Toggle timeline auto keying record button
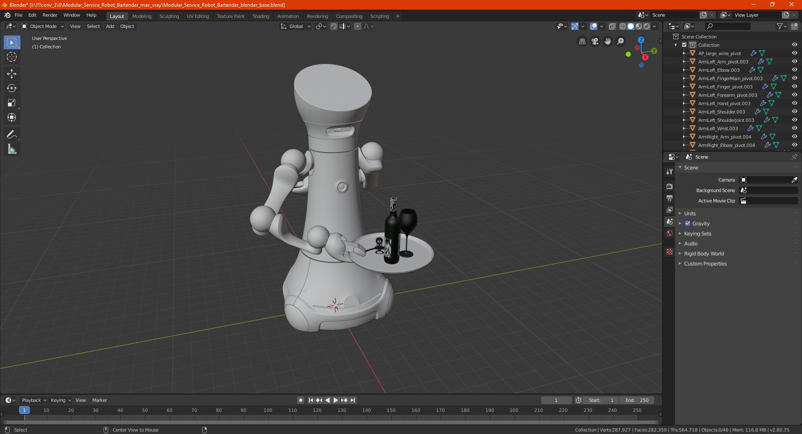The height and width of the screenshot is (434, 802). tap(301, 400)
